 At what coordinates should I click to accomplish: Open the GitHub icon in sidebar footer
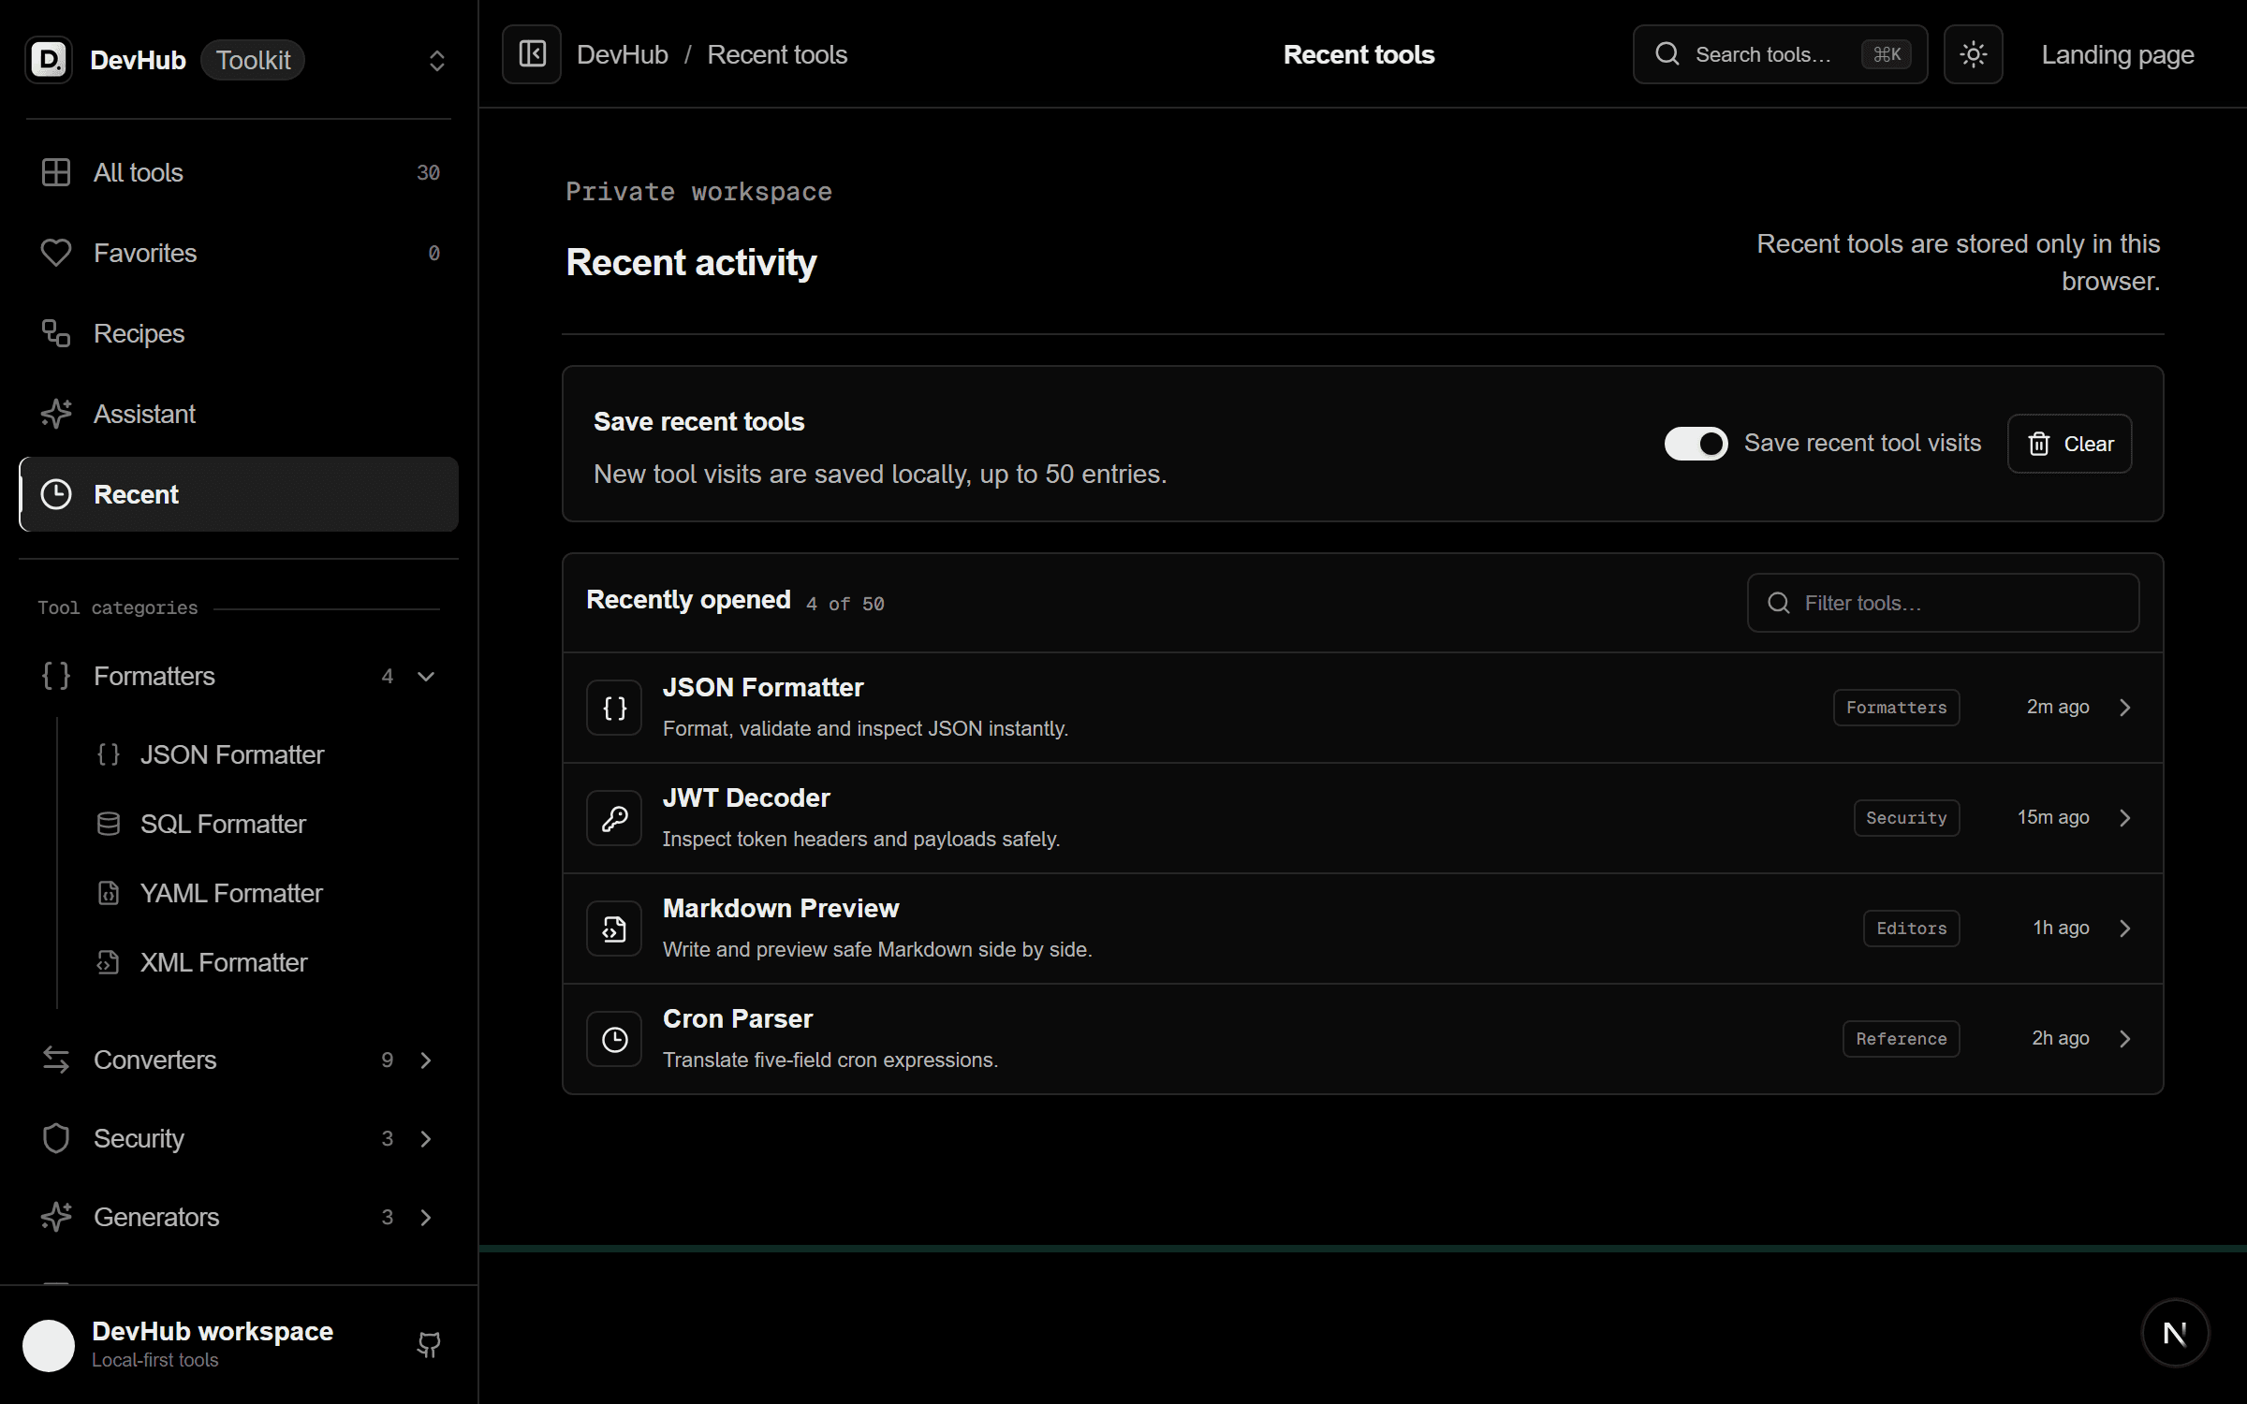tap(429, 1345)
